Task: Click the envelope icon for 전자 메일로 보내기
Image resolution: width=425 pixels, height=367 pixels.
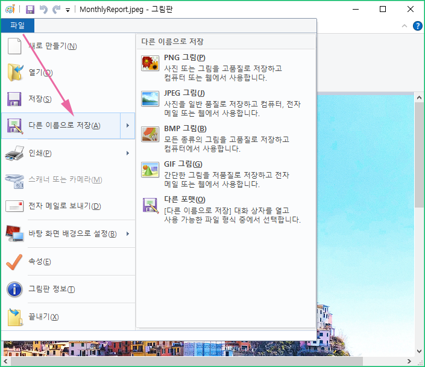Action: 14,206
